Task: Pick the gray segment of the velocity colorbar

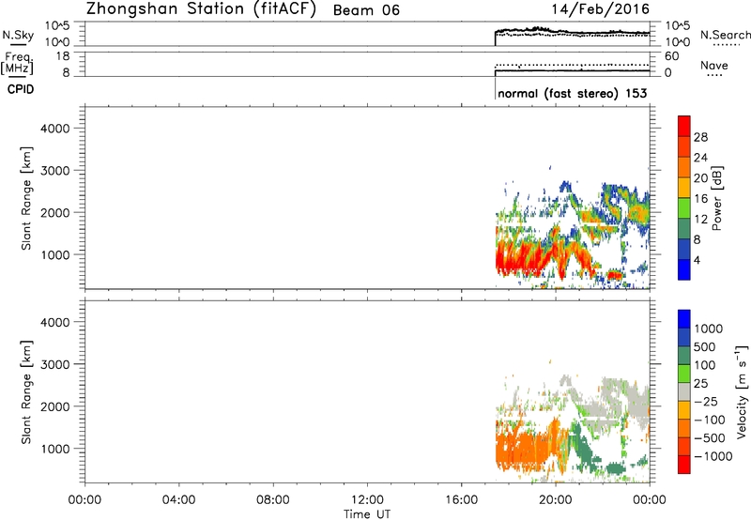Action: point(684,392)
